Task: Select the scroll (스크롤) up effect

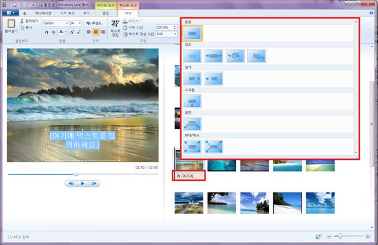Action: (192, 101)
